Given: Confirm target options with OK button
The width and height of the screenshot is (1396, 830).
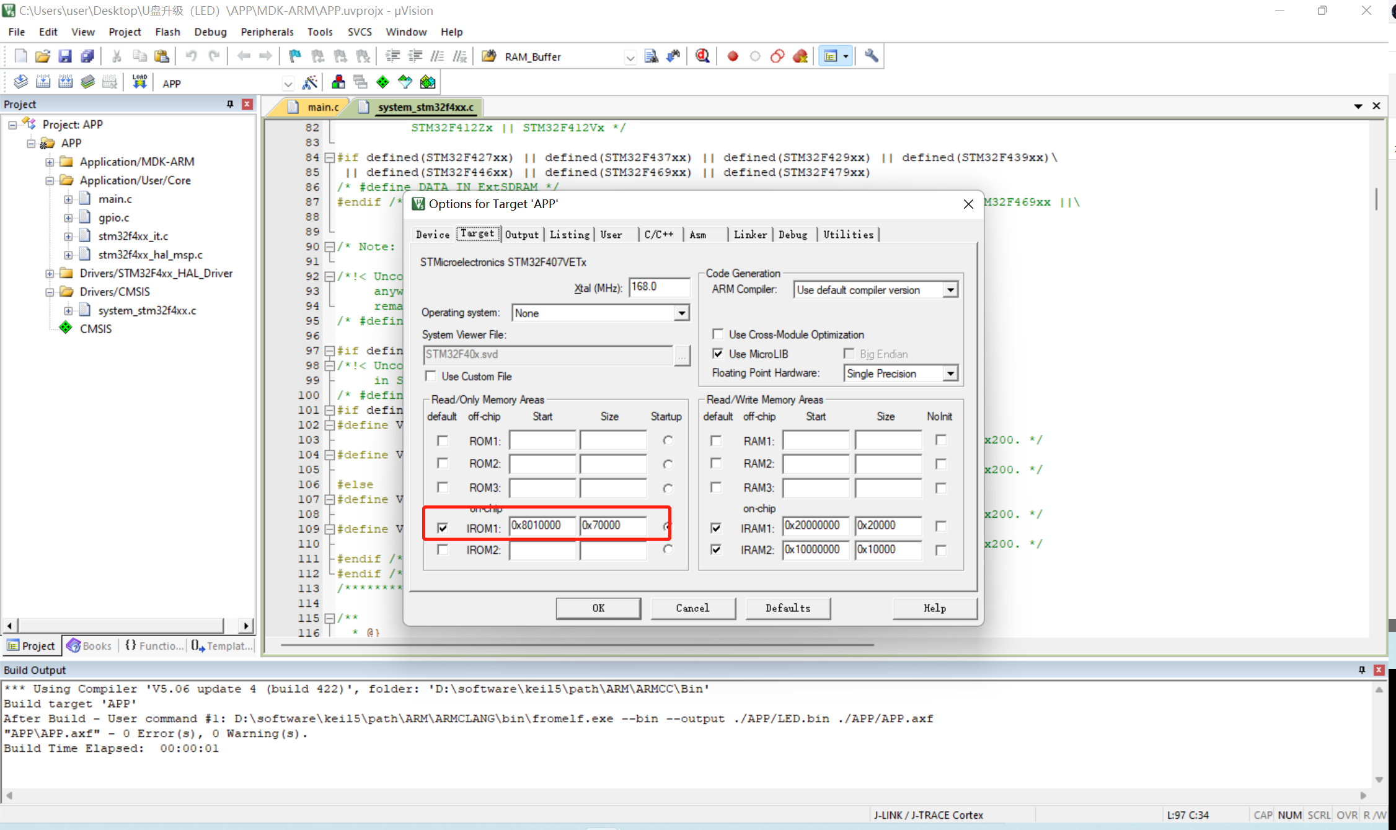Looking at the screenshot, I should click(598, 608).
